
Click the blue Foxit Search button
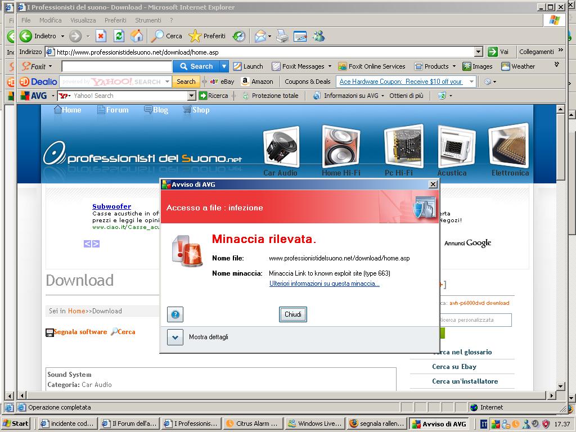click(196, 66)
